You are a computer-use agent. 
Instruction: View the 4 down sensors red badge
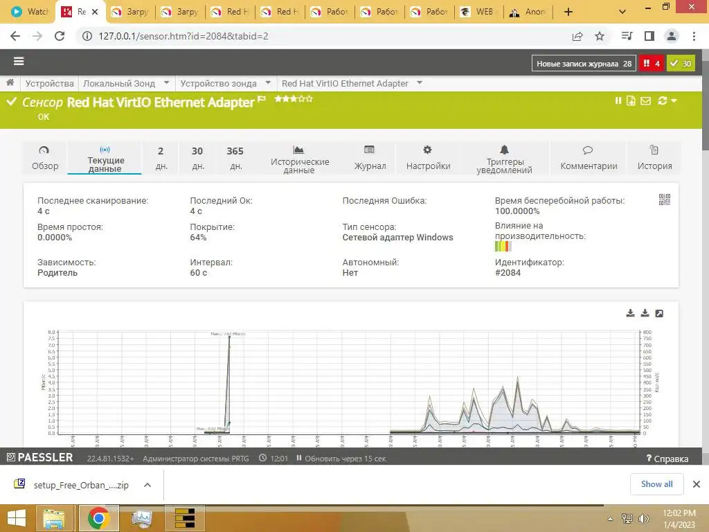tap(652, 63)
